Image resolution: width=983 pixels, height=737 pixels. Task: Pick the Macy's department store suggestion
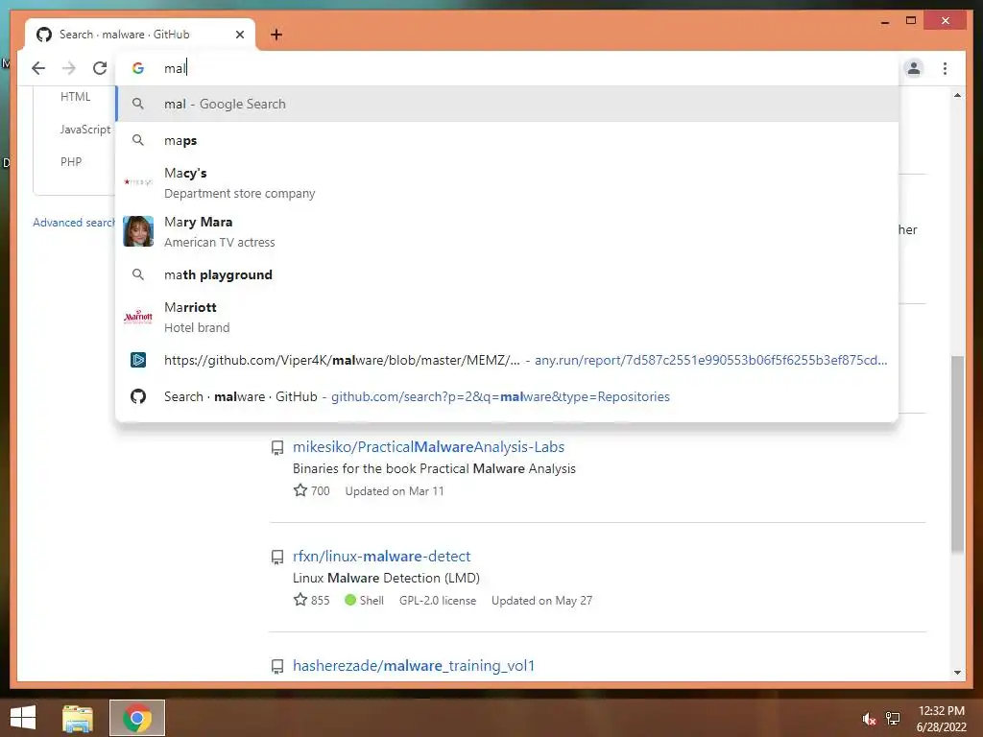(x=507, y=182)
